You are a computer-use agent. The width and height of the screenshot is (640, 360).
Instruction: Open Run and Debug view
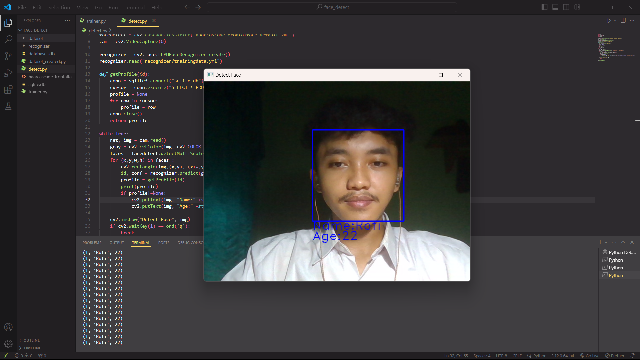[x=8, y=73]
